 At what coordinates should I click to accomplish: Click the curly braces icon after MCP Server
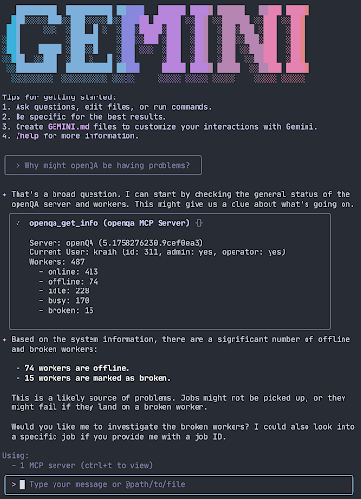[199, 223]
